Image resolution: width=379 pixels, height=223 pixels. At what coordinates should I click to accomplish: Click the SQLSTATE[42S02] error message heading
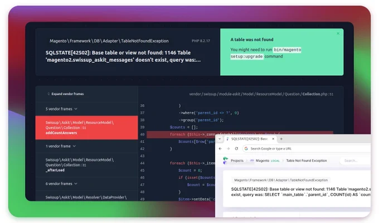123,56
